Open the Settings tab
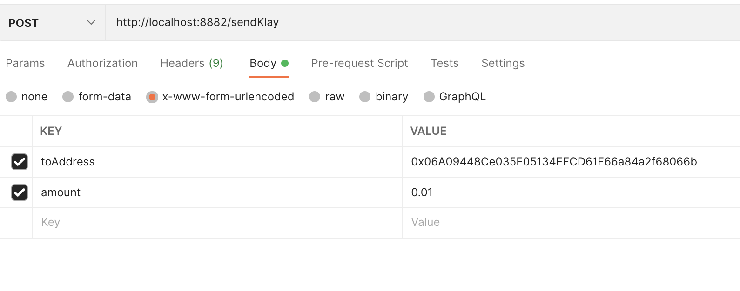 (x=503, y=63)
